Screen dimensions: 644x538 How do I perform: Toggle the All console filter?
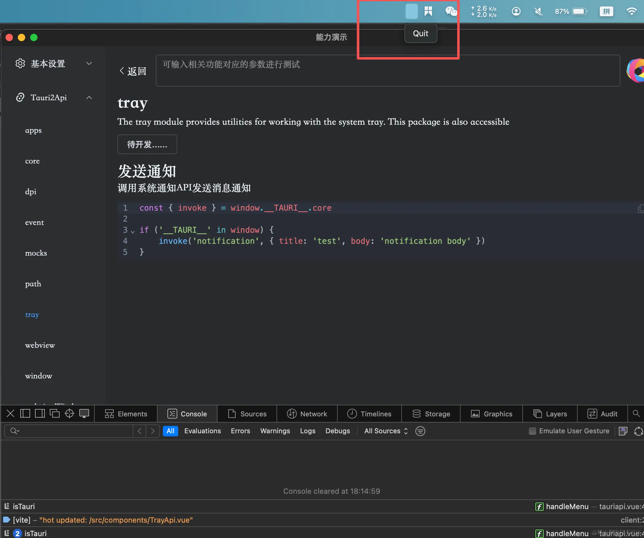click(x=170, y=431)
